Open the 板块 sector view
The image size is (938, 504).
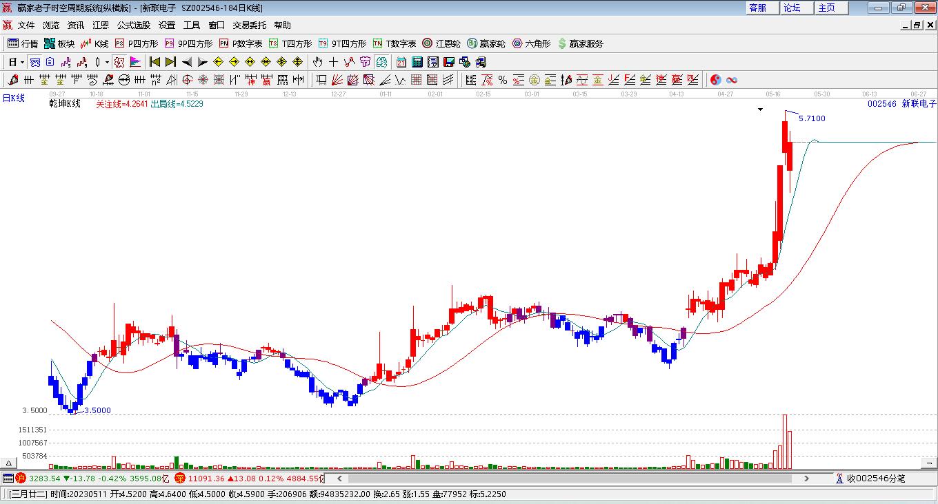point(59,43)
